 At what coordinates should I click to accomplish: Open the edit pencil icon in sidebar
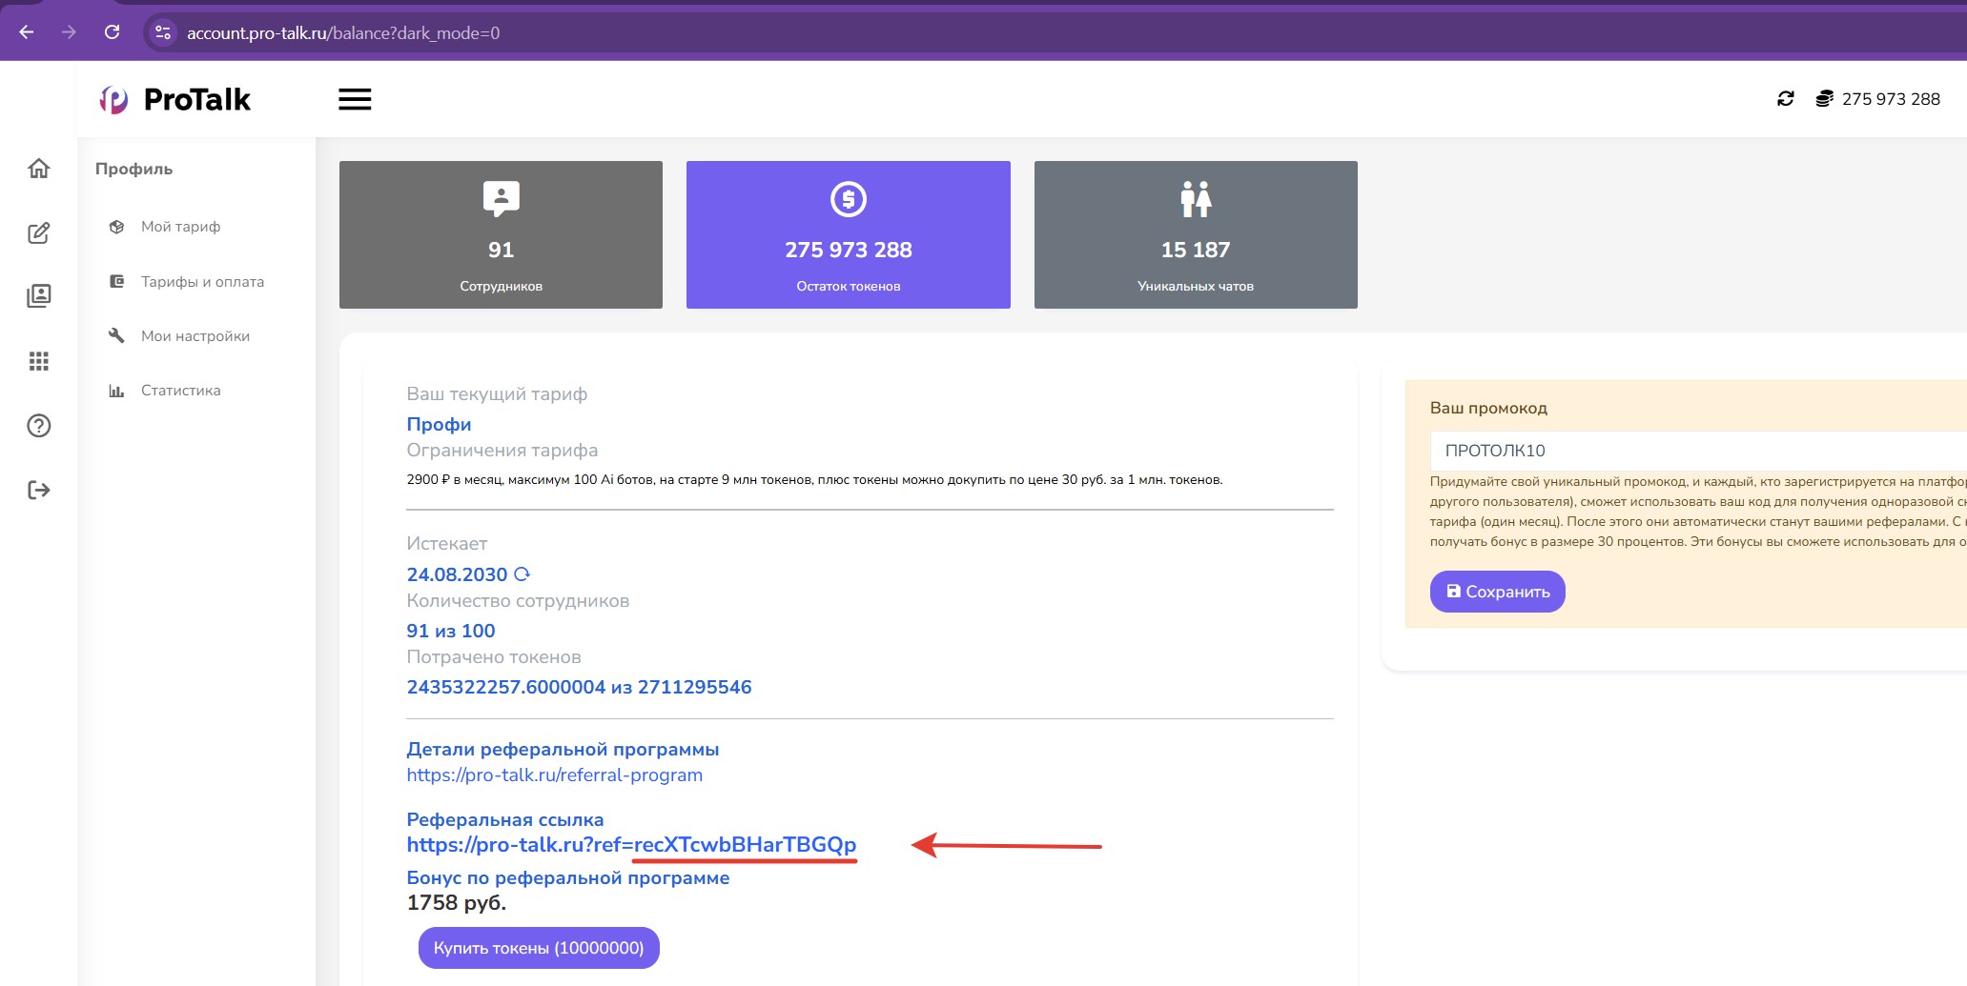coord(39,233)
